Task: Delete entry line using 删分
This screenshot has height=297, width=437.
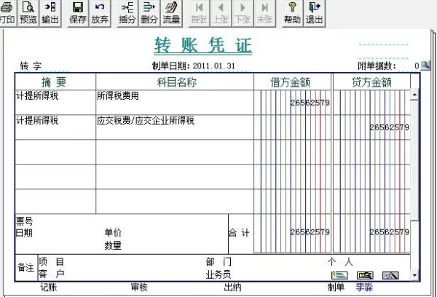Action: [149, 12]
